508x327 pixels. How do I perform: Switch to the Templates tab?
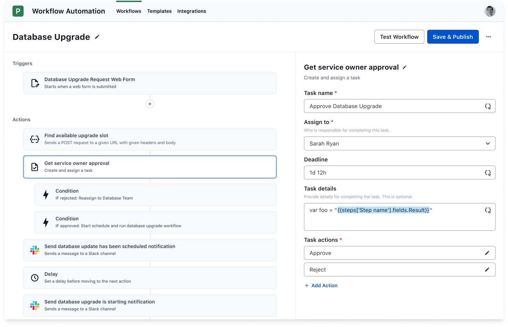(x=159, y=11)
